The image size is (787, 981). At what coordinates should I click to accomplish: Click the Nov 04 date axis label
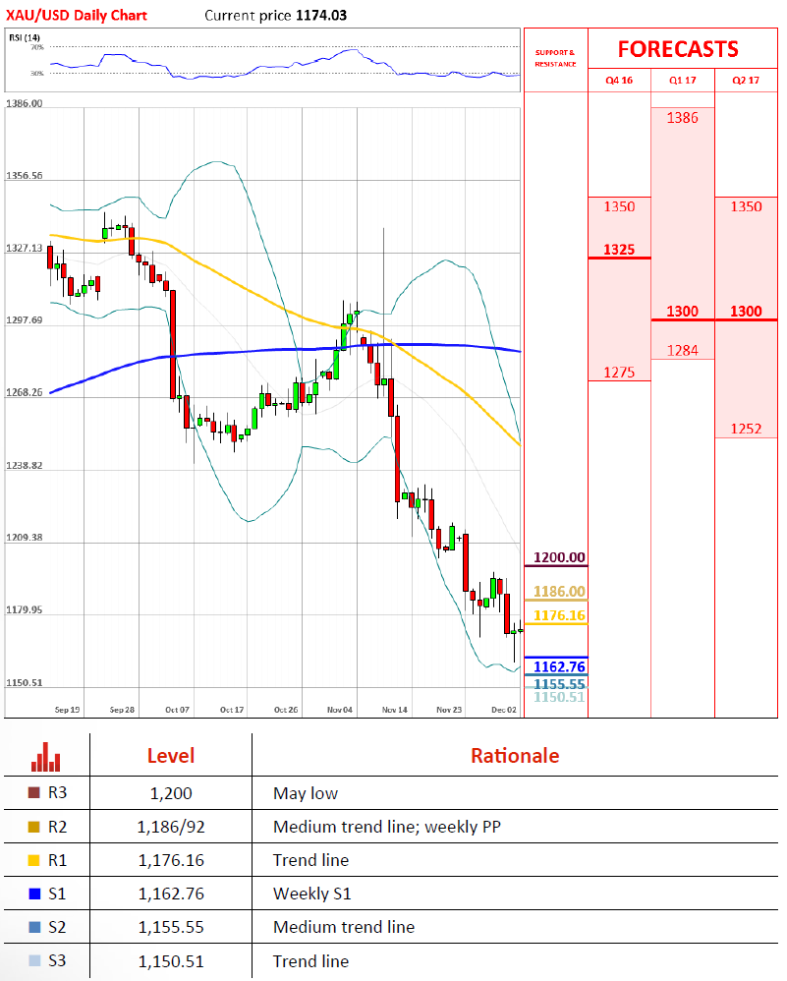point(340,710)
